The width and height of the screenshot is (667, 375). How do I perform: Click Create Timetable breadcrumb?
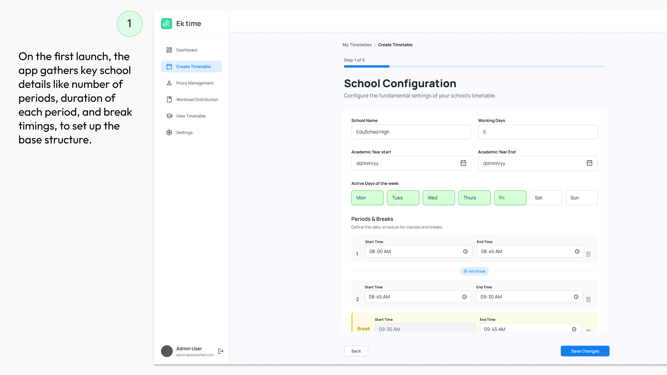coord(395,45)
